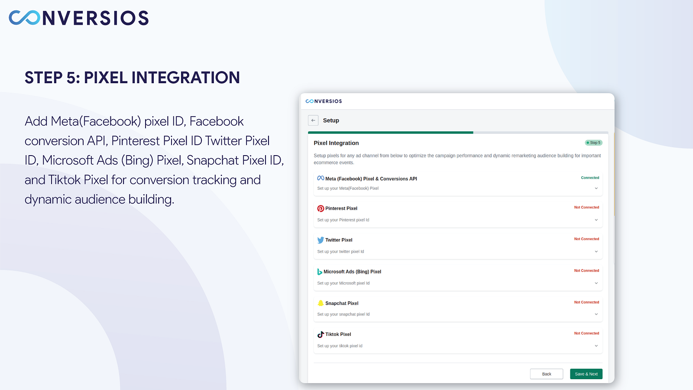Click the 'Pixel Integration' section heading
Viewport: 693px width, 390px height.
[x=336, y=143]
